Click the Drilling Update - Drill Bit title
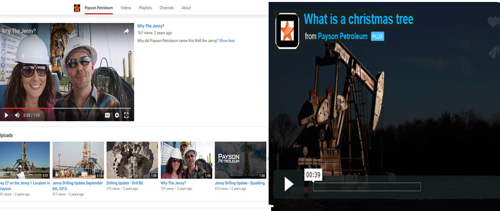The height and width of the screenshot is (211, 500). point(125,183)
